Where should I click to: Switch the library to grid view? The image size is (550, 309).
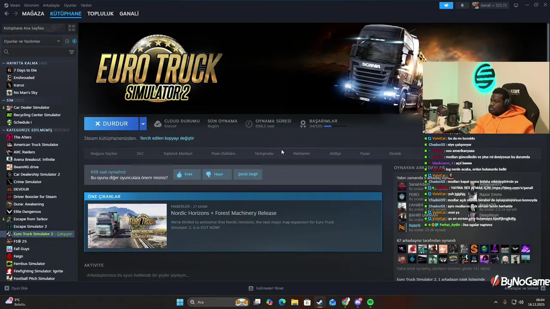tap(71, 28)
